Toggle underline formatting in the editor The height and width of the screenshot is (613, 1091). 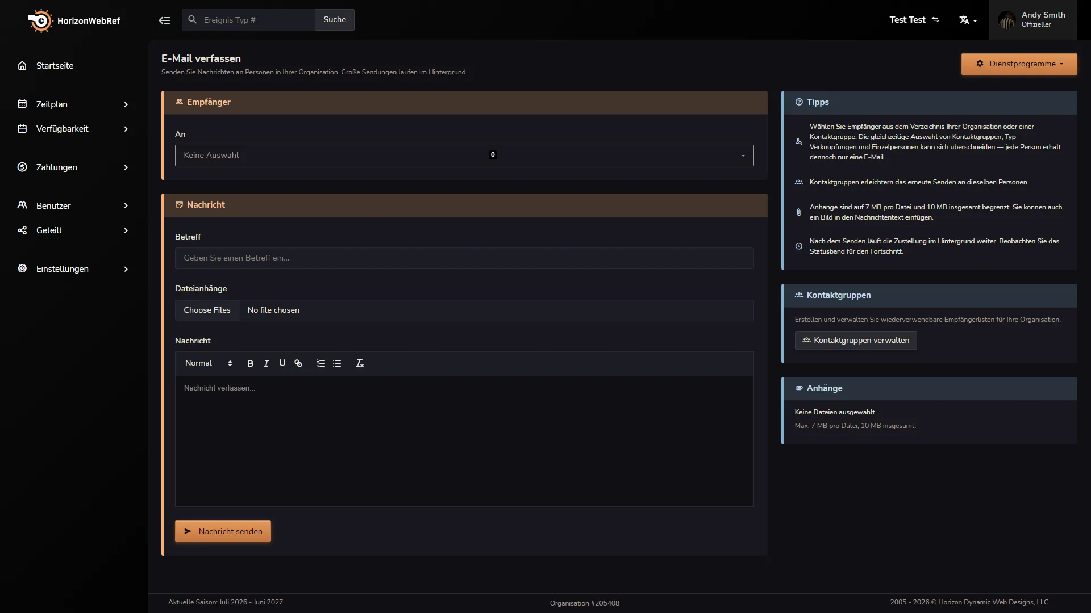(282, 363)
